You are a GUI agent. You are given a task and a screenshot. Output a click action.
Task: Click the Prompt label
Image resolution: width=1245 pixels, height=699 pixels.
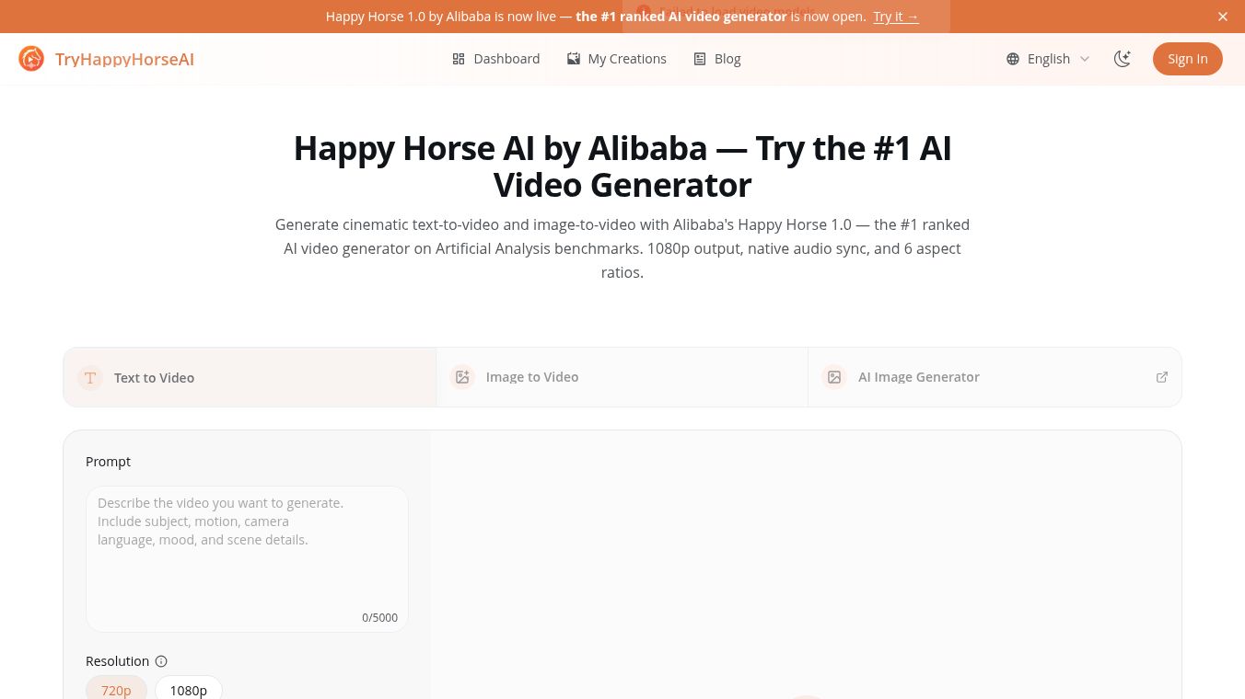coord(108,462)
